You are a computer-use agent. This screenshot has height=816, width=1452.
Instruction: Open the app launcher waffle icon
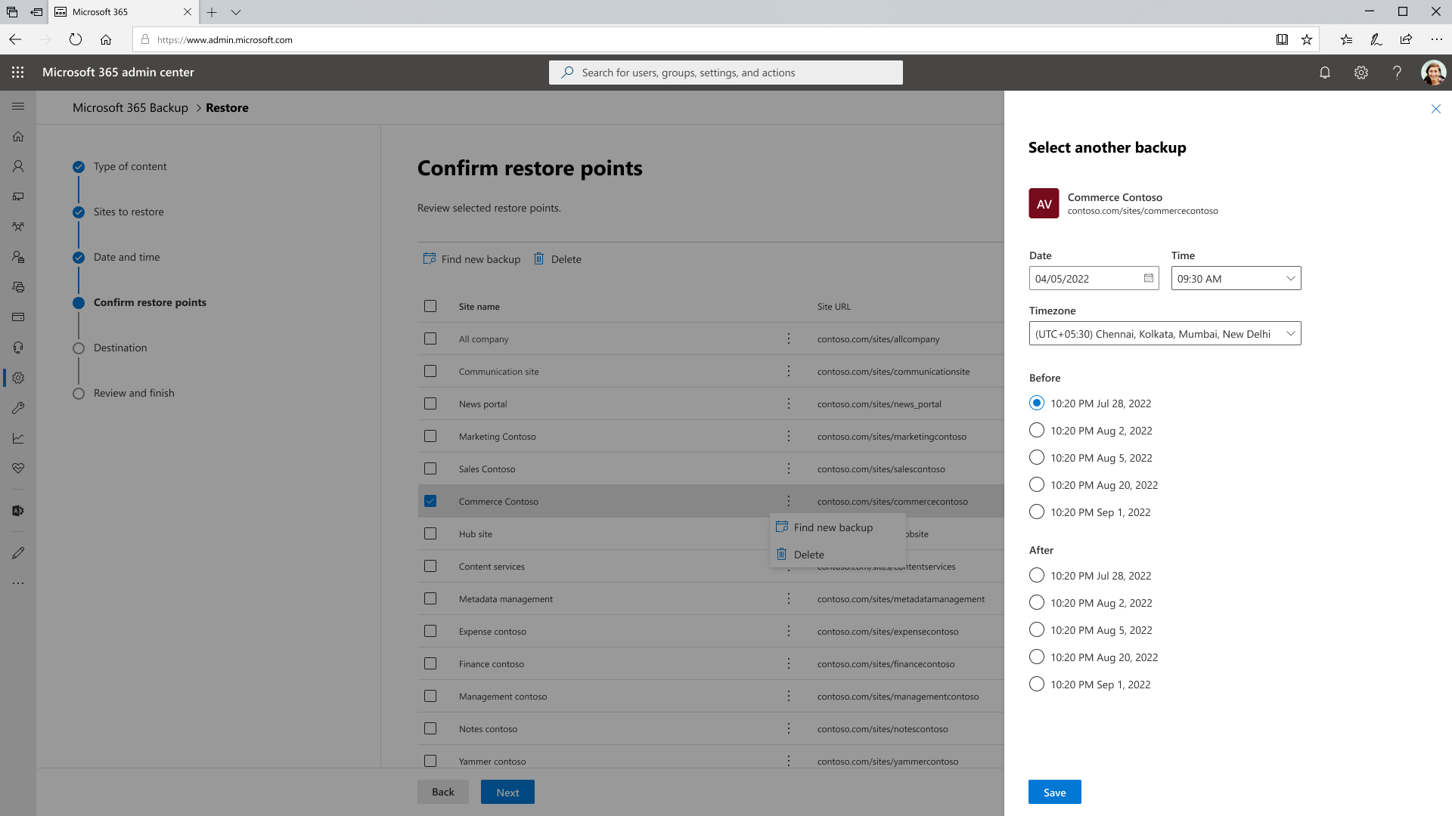coord(18,73)
